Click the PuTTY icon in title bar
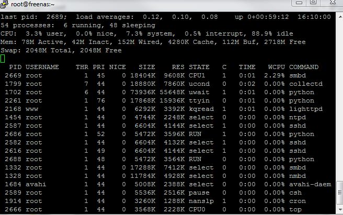343x215 pixels. (4, 4)
